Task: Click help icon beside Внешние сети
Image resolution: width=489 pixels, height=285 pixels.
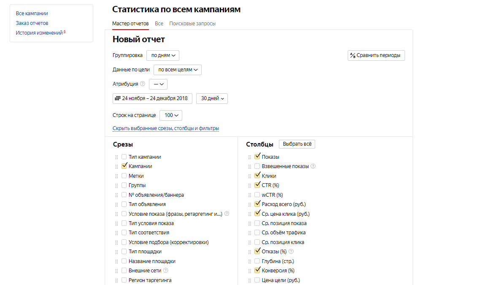Action: pos(165,271)
